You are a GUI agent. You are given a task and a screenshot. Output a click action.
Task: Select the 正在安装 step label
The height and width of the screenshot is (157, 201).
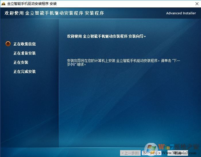21,62
